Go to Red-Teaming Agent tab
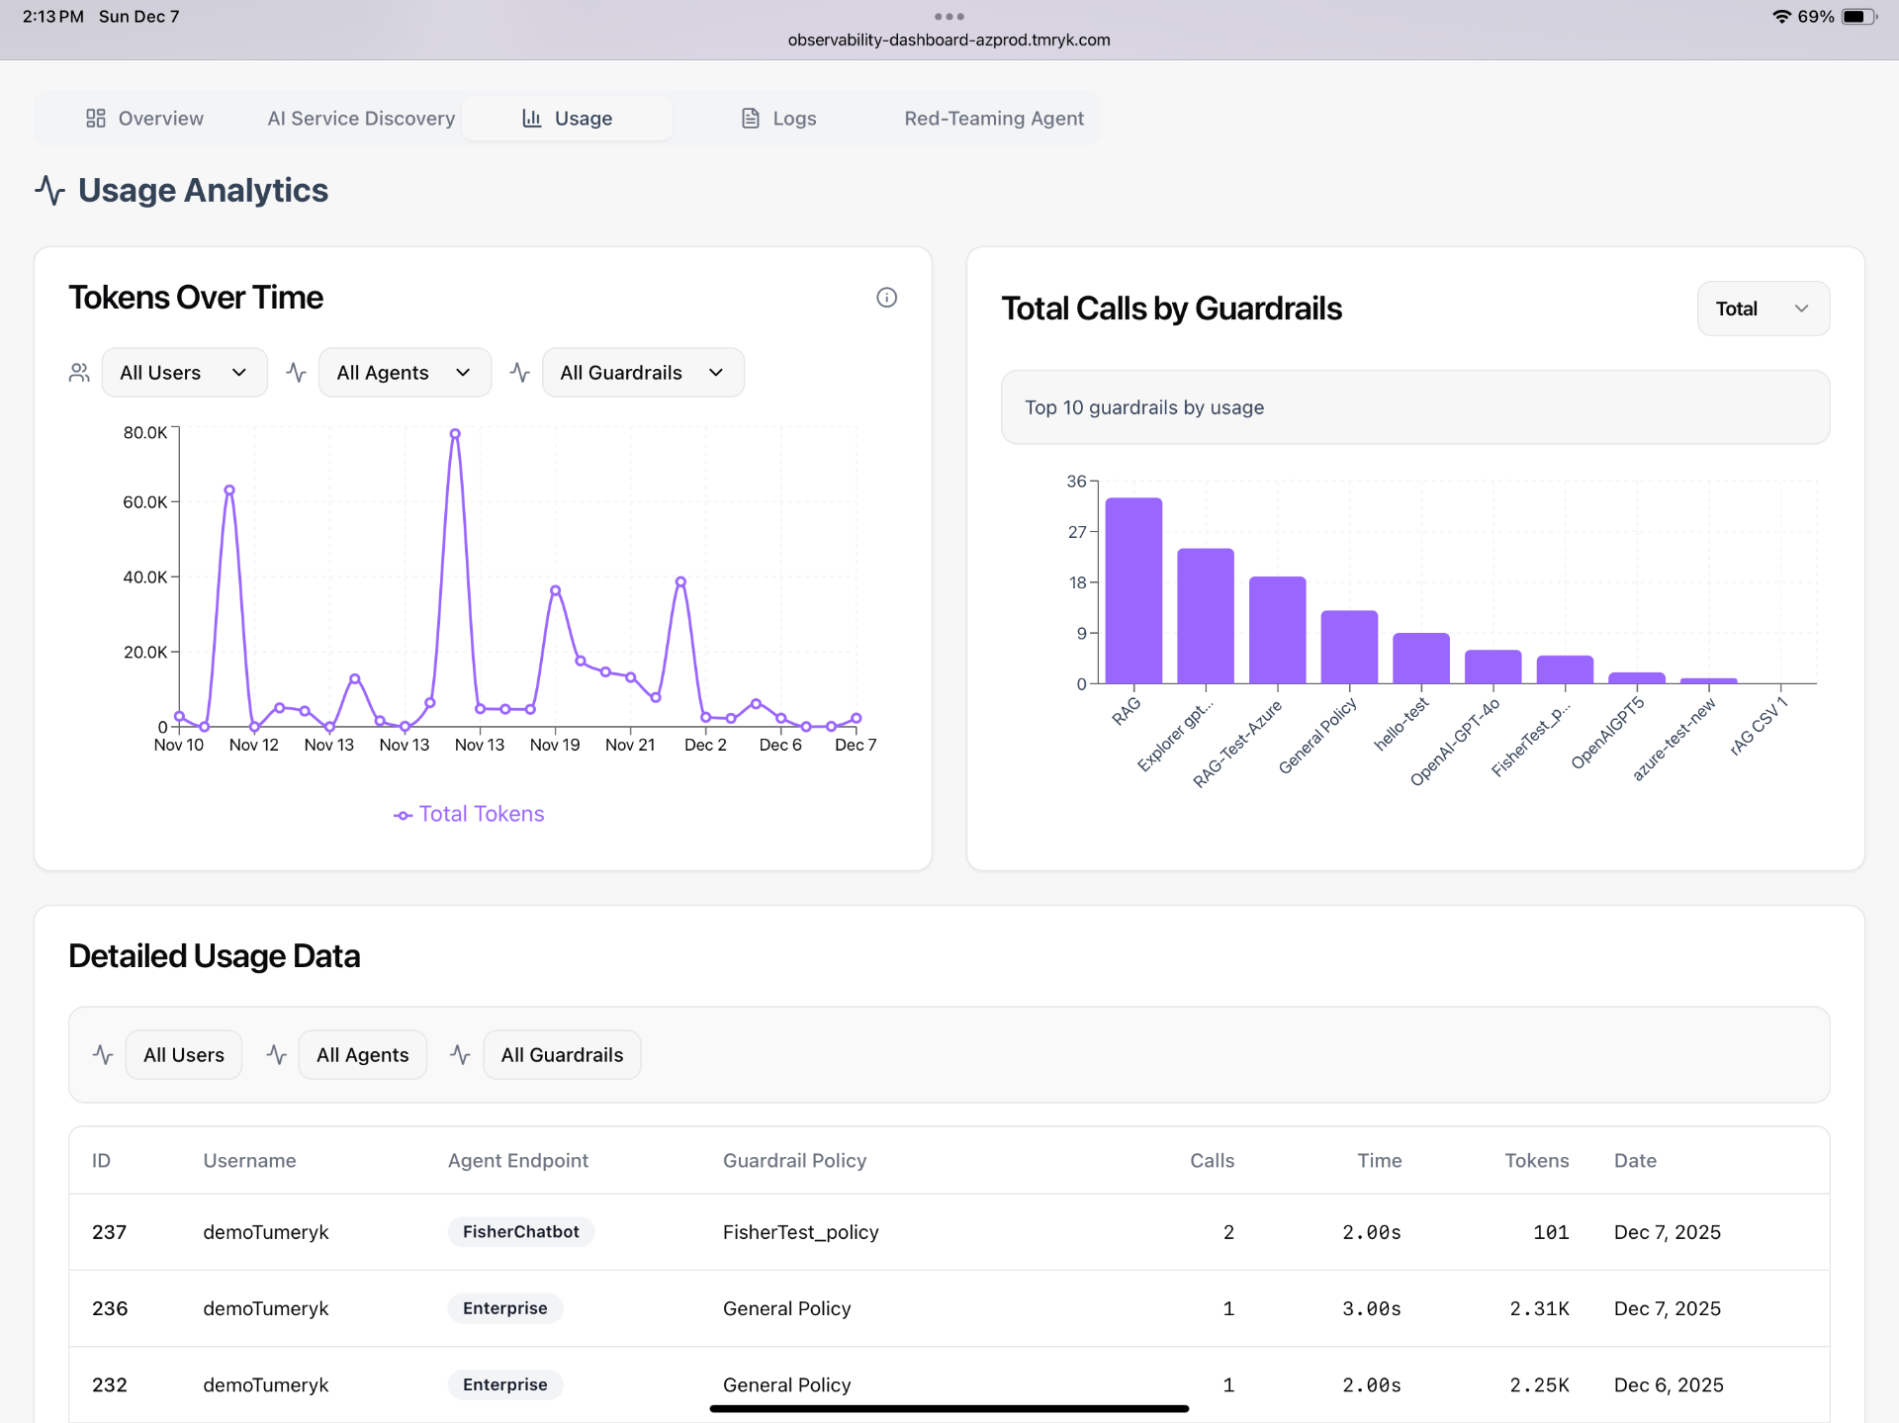Image resolution: width=1899 pixels, height=1423 pixels. [994, 118]
